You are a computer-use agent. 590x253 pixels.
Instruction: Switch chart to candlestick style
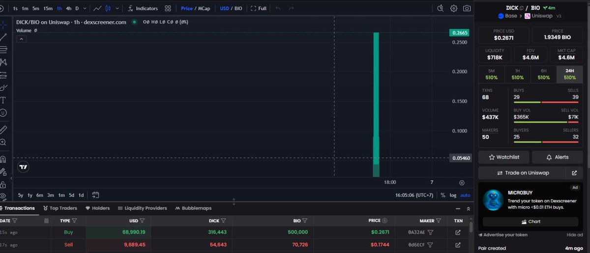[x=109, y=8]
